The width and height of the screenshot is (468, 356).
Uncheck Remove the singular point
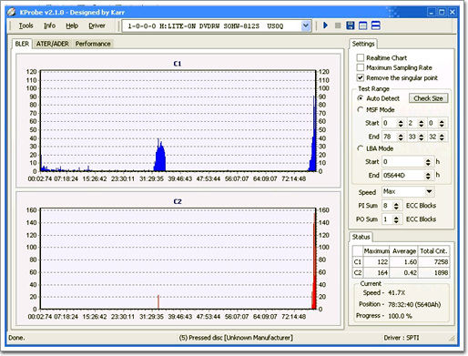(361, 77)
